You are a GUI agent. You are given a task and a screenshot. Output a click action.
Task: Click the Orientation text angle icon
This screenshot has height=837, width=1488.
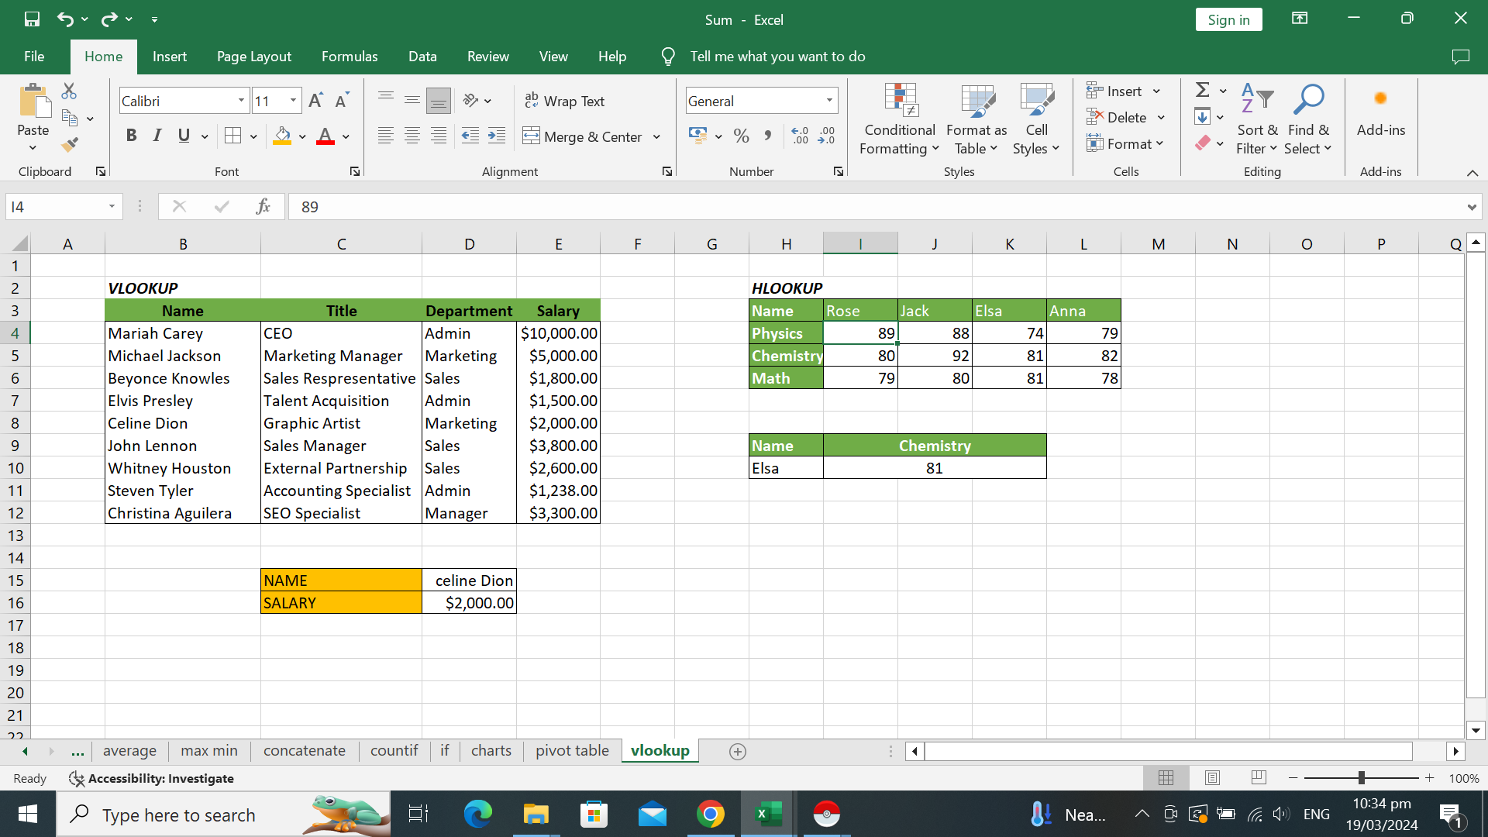pos(470,101)
